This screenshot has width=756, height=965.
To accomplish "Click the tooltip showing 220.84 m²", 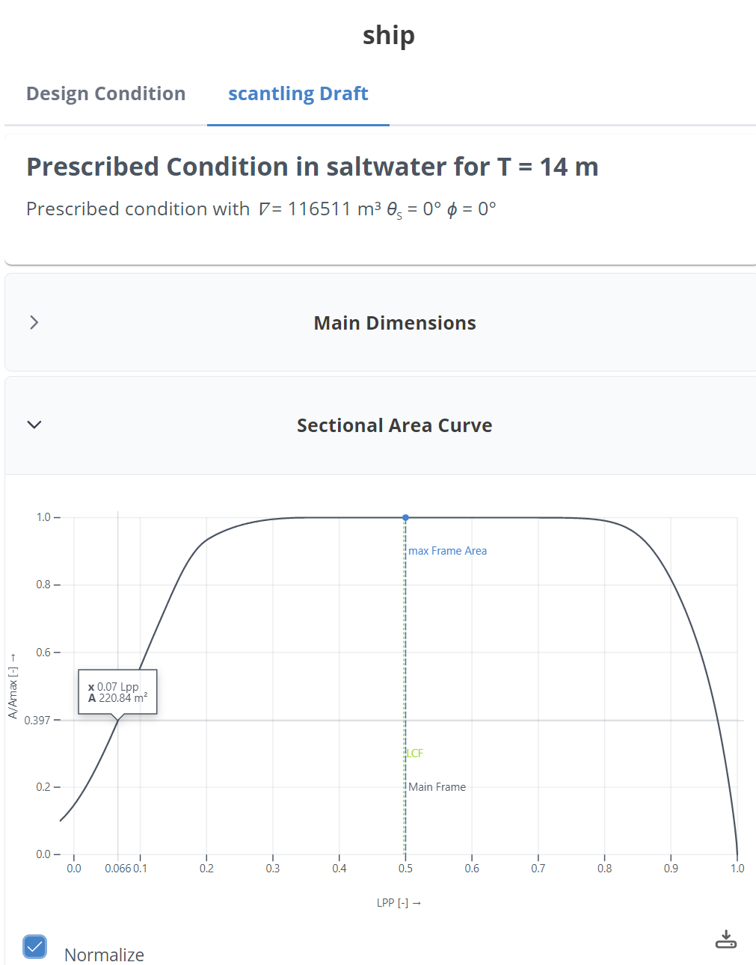I will coord(117,692).
